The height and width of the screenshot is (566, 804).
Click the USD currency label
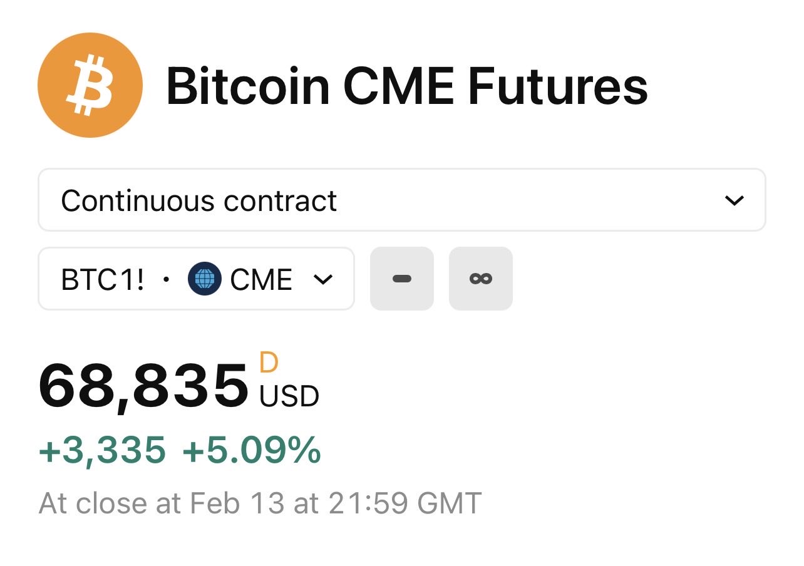[x=289, y=396]
